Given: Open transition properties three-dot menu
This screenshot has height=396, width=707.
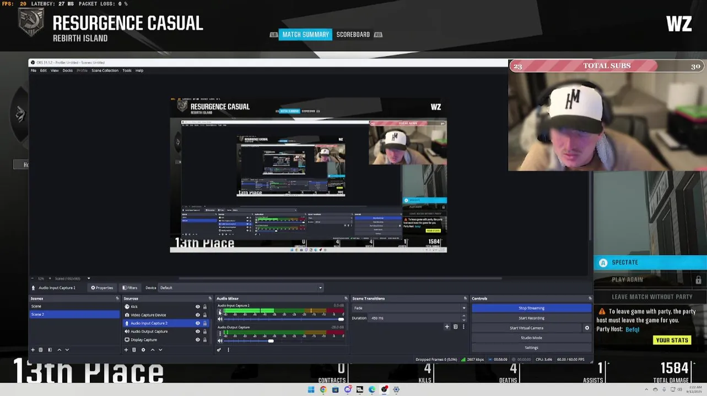Looking at the screenshot, I should coord(463,327).
